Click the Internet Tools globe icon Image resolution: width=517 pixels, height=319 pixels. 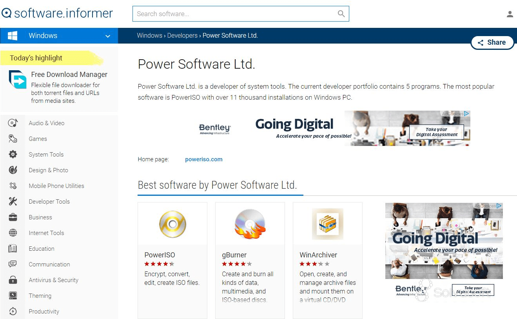tap(13, 233)
